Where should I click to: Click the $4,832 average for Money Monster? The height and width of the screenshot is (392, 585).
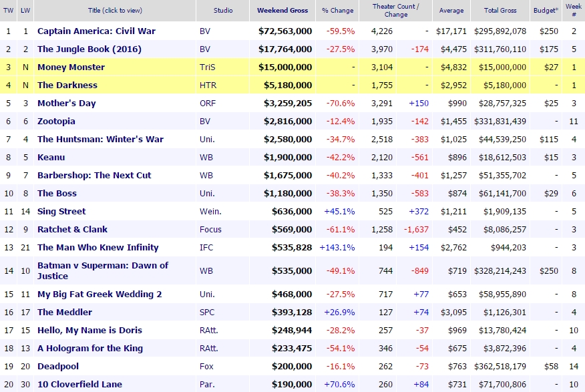tap(453, 67)
